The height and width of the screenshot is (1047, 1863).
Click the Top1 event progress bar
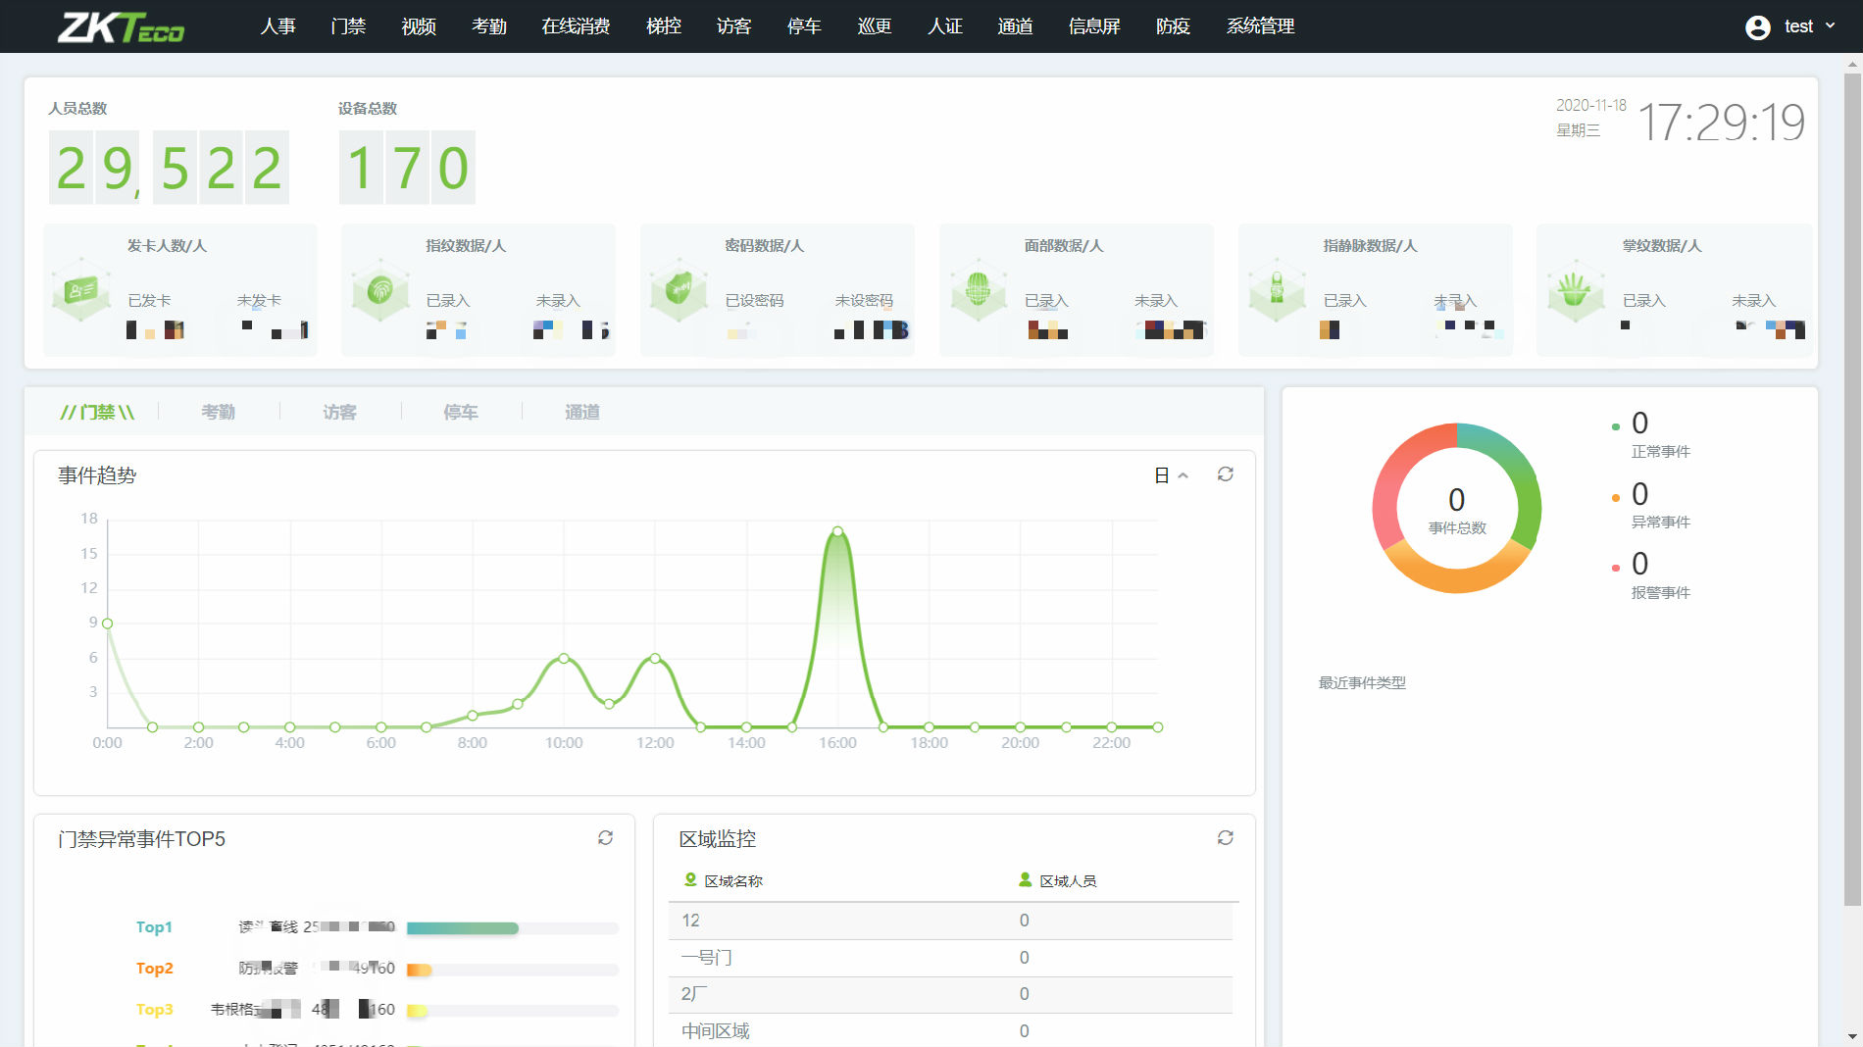tap(463, 928)
